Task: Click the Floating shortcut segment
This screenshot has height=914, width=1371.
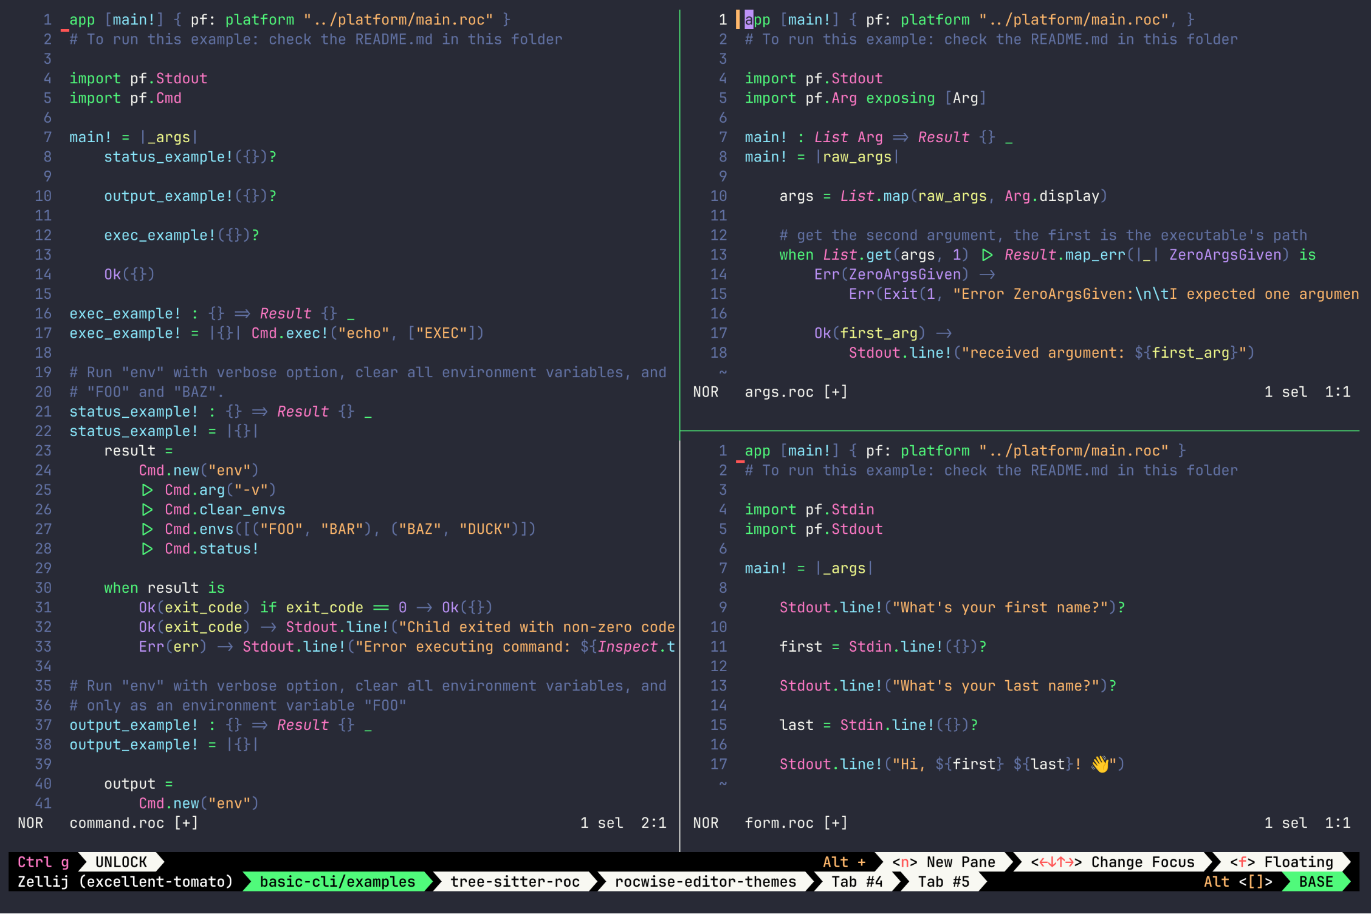Action: pos(1281,862)
